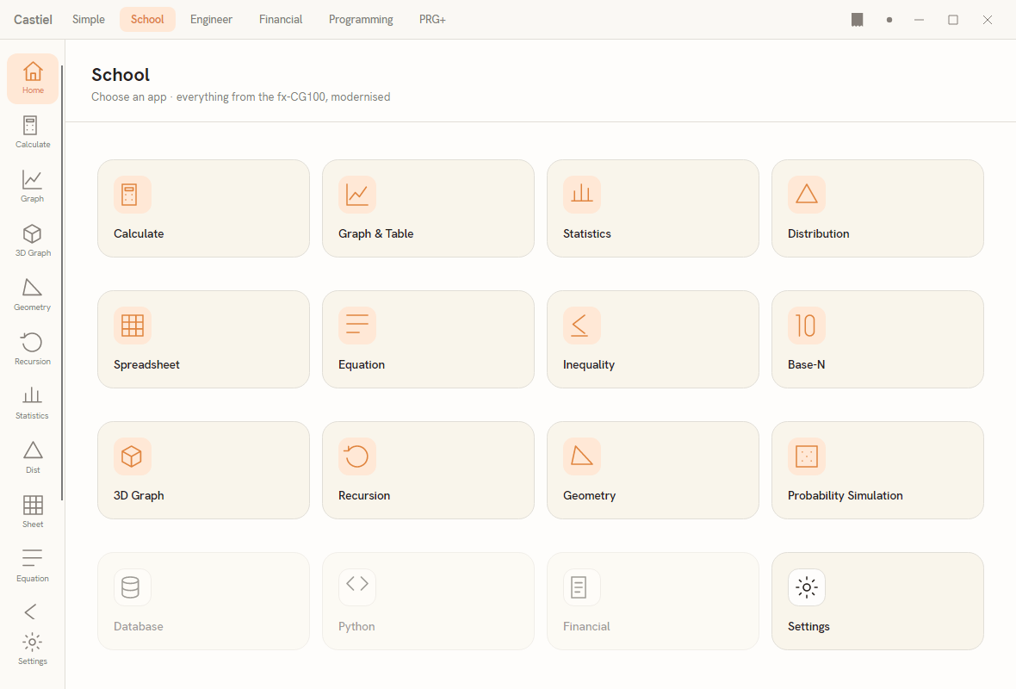Switch to the Programming mode tab

(361, 20)
